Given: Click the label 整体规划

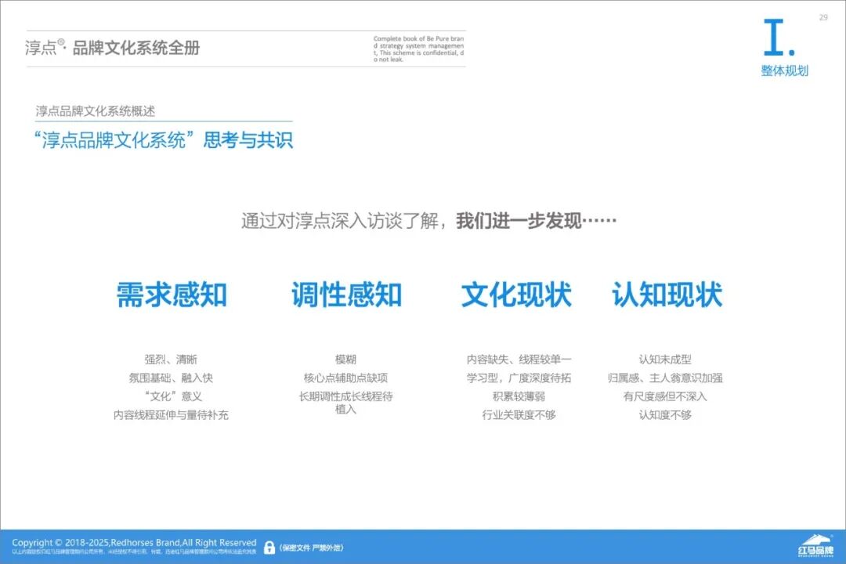Looking at the screenshot, I should click(784, 70).
